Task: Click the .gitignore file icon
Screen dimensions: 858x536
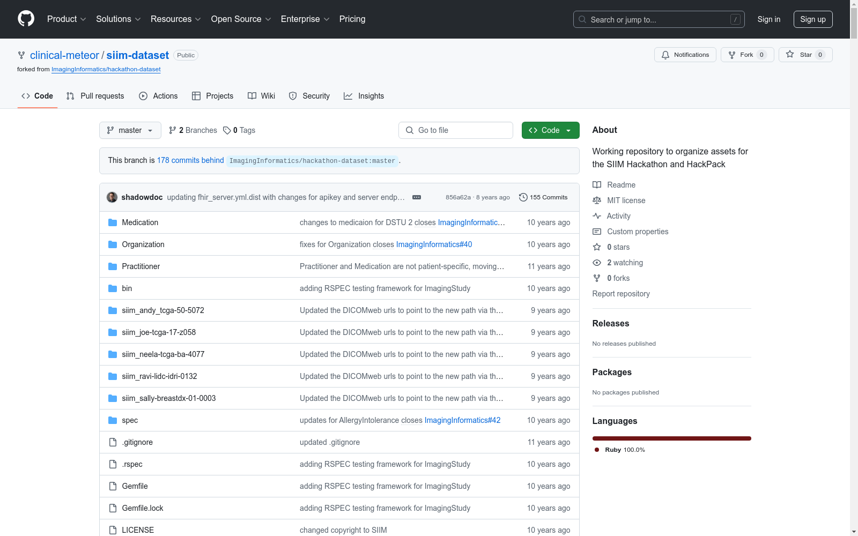Action: click(x=113, y=442)
